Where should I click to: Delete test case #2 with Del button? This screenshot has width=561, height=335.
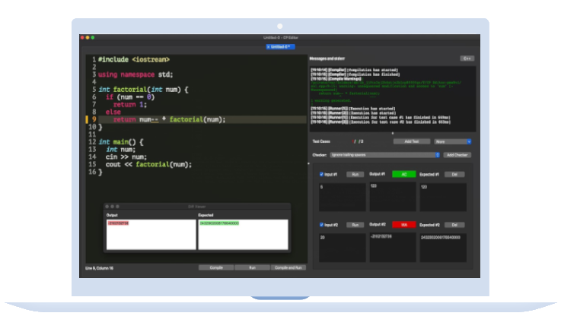coord(454,225)
